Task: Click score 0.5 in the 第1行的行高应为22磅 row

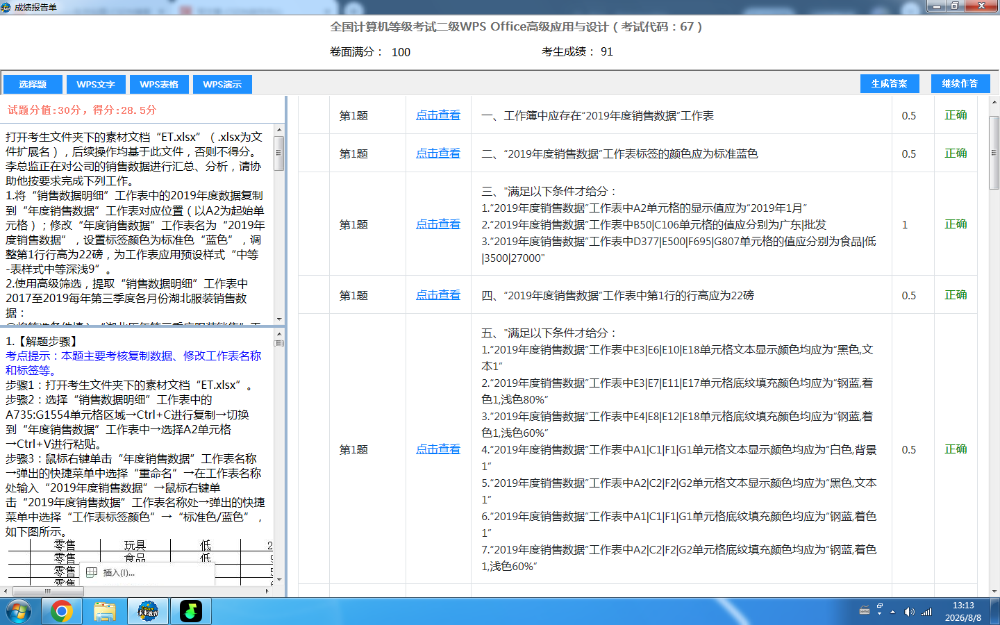Action: 909,296
